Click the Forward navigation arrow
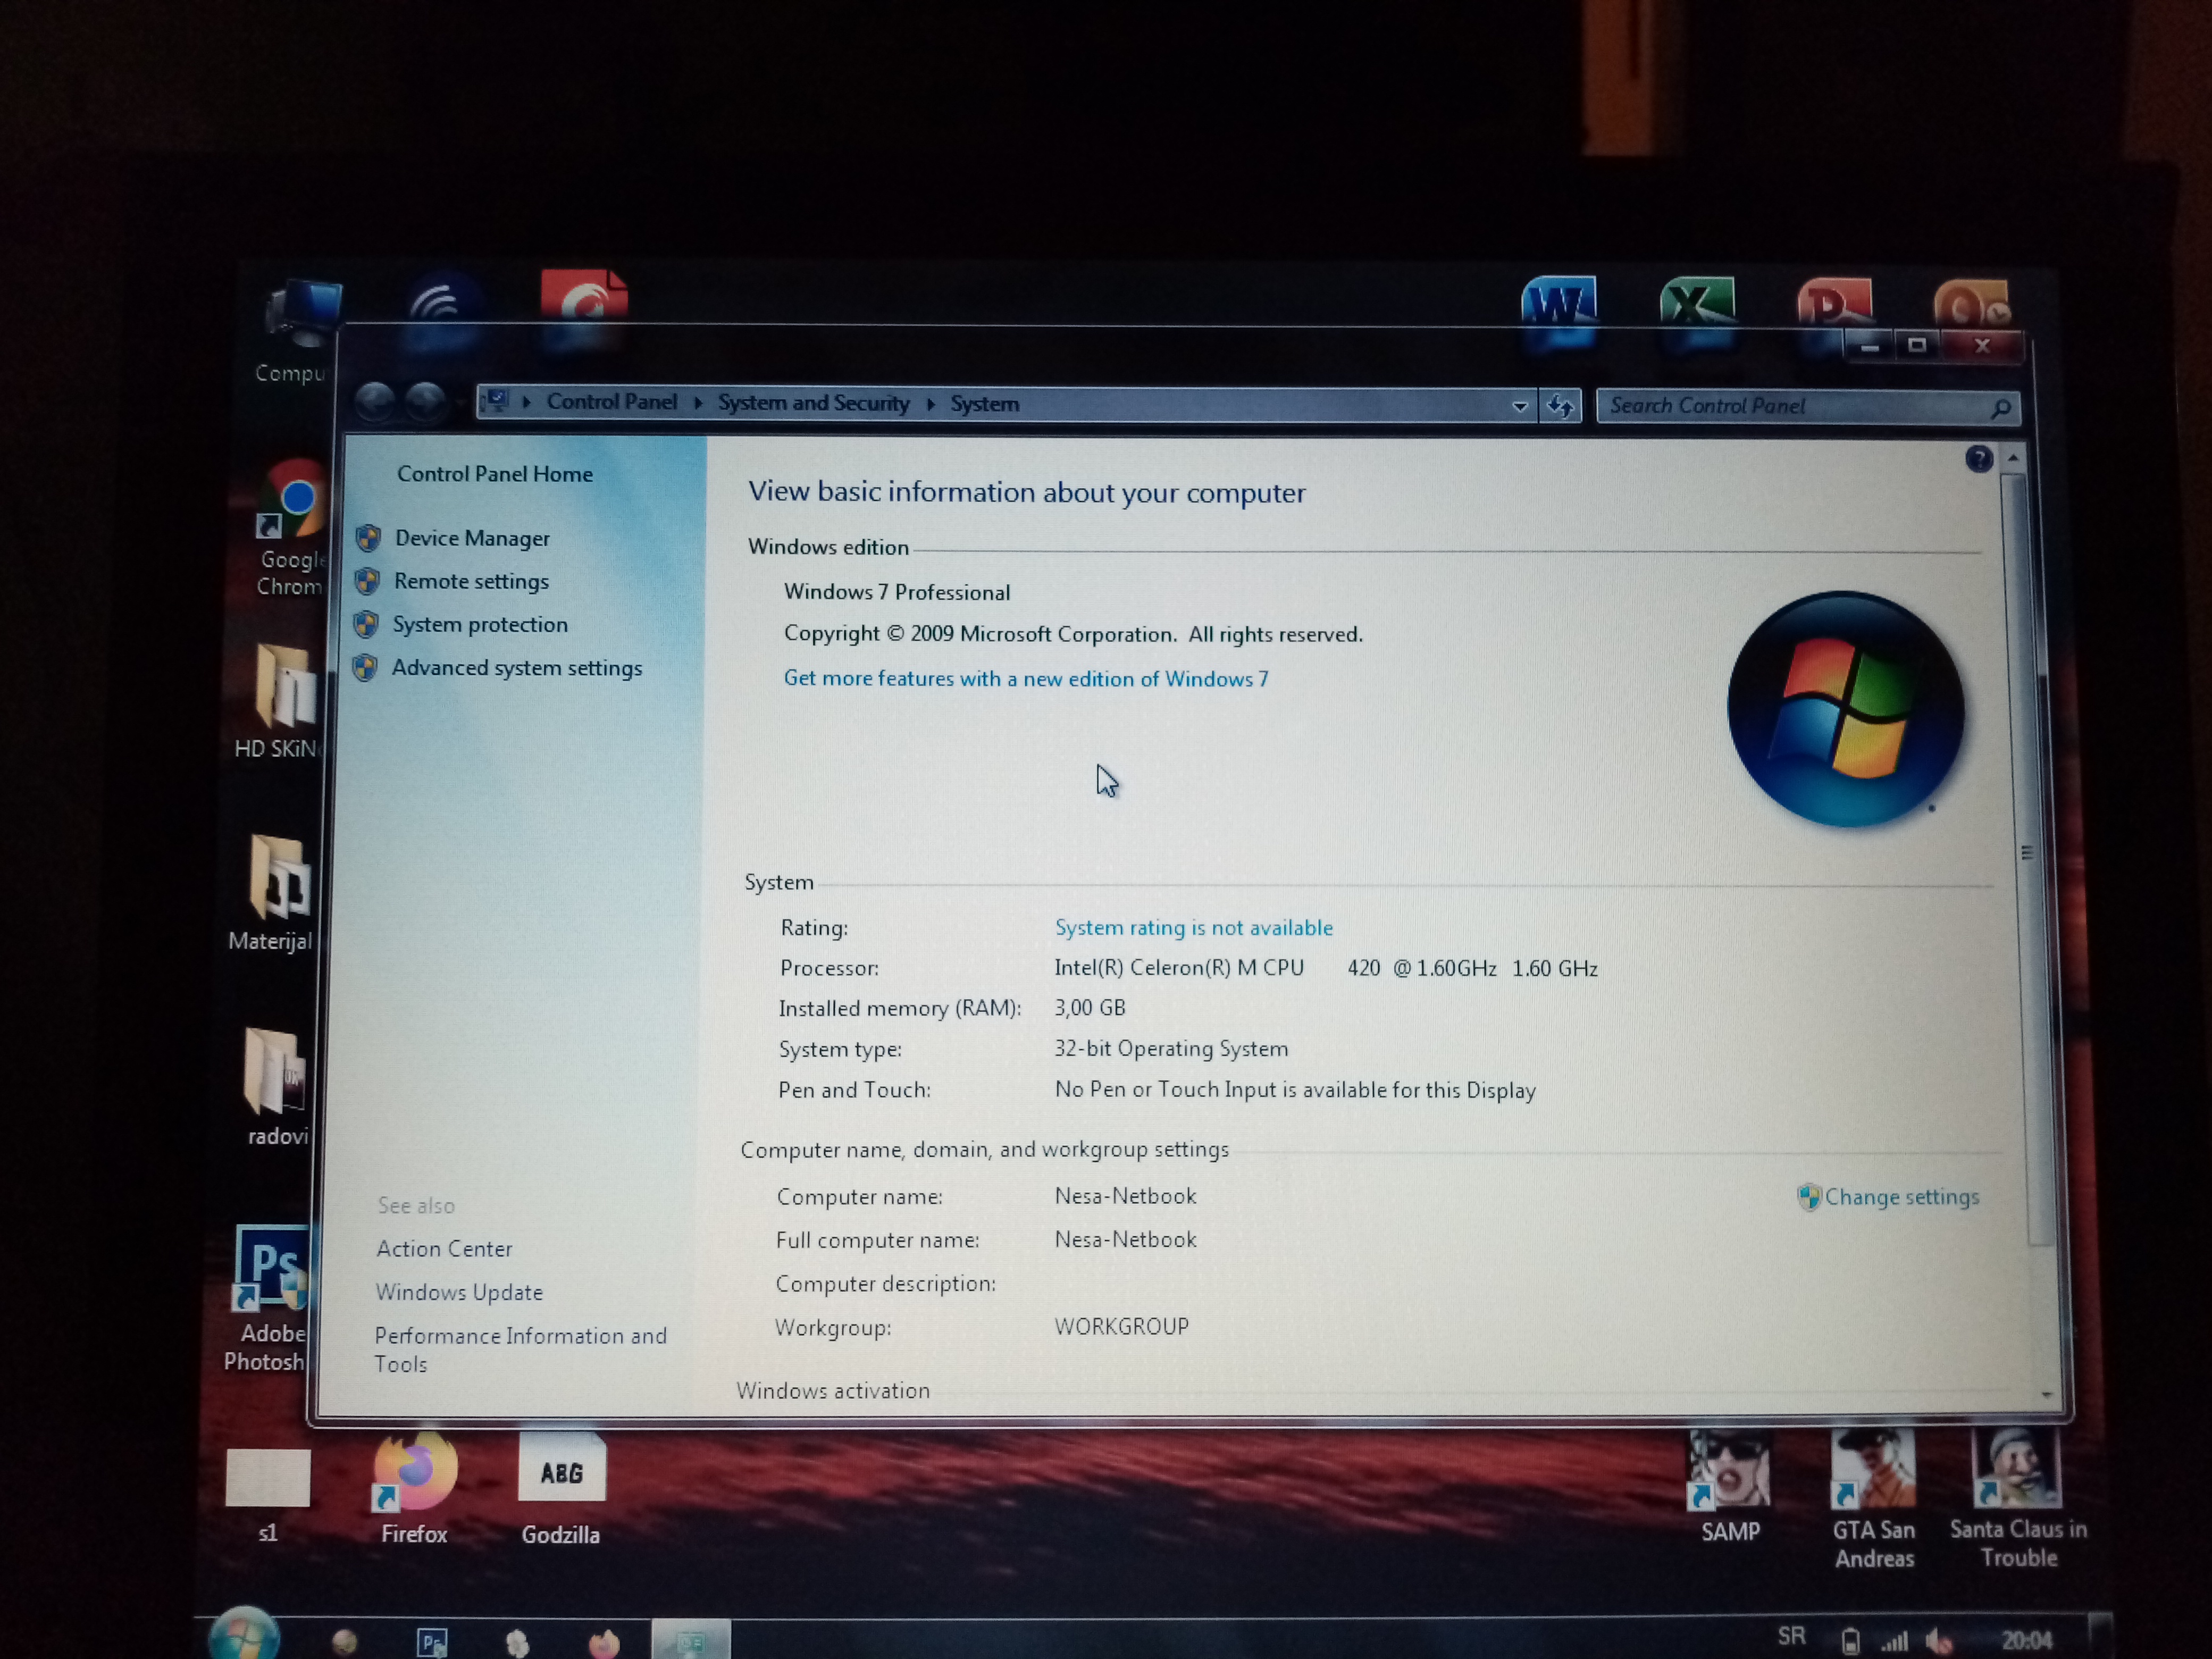2212x1659 pixels. (x=425, y=402)
